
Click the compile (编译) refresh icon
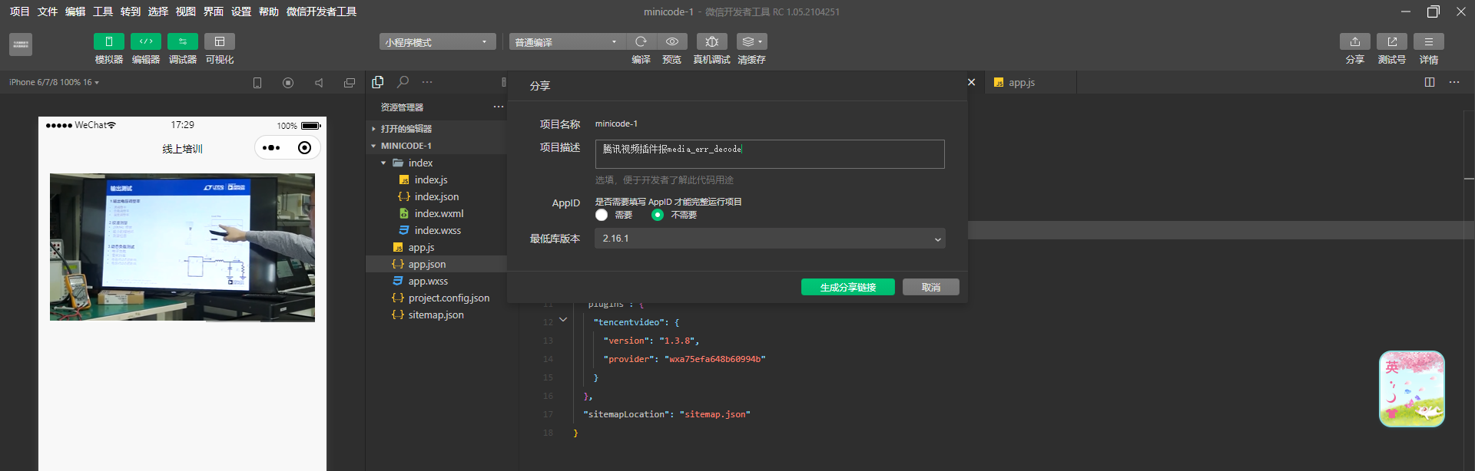[641, 41]
